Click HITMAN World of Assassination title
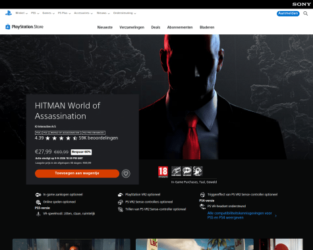Viewport: 313px width, 250px height. [x=67, y=111]
